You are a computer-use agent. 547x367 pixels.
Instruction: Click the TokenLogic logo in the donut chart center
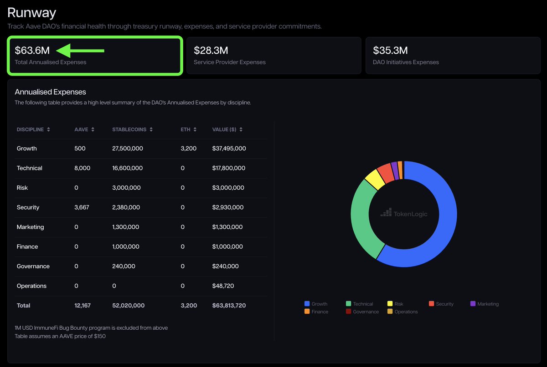[x=404, y=213]
